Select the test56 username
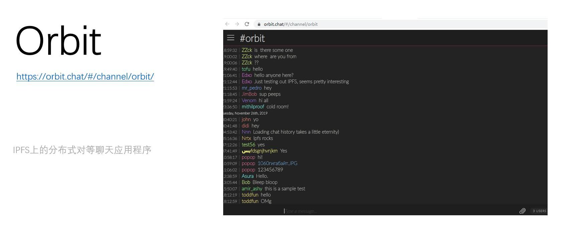 coord(248,145)
